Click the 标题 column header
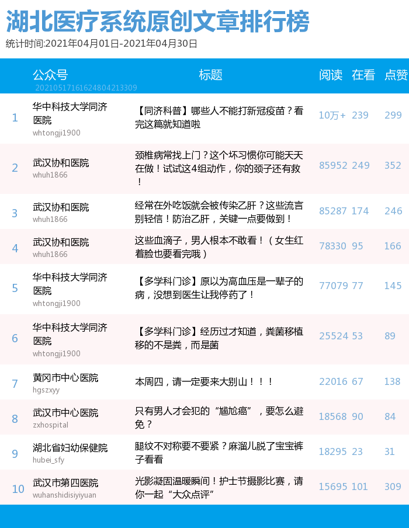The height and width of the screenshot is (528, 409). click(x=210, y=75)
